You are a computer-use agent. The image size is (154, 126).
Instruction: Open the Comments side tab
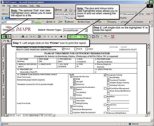[3, 79]
